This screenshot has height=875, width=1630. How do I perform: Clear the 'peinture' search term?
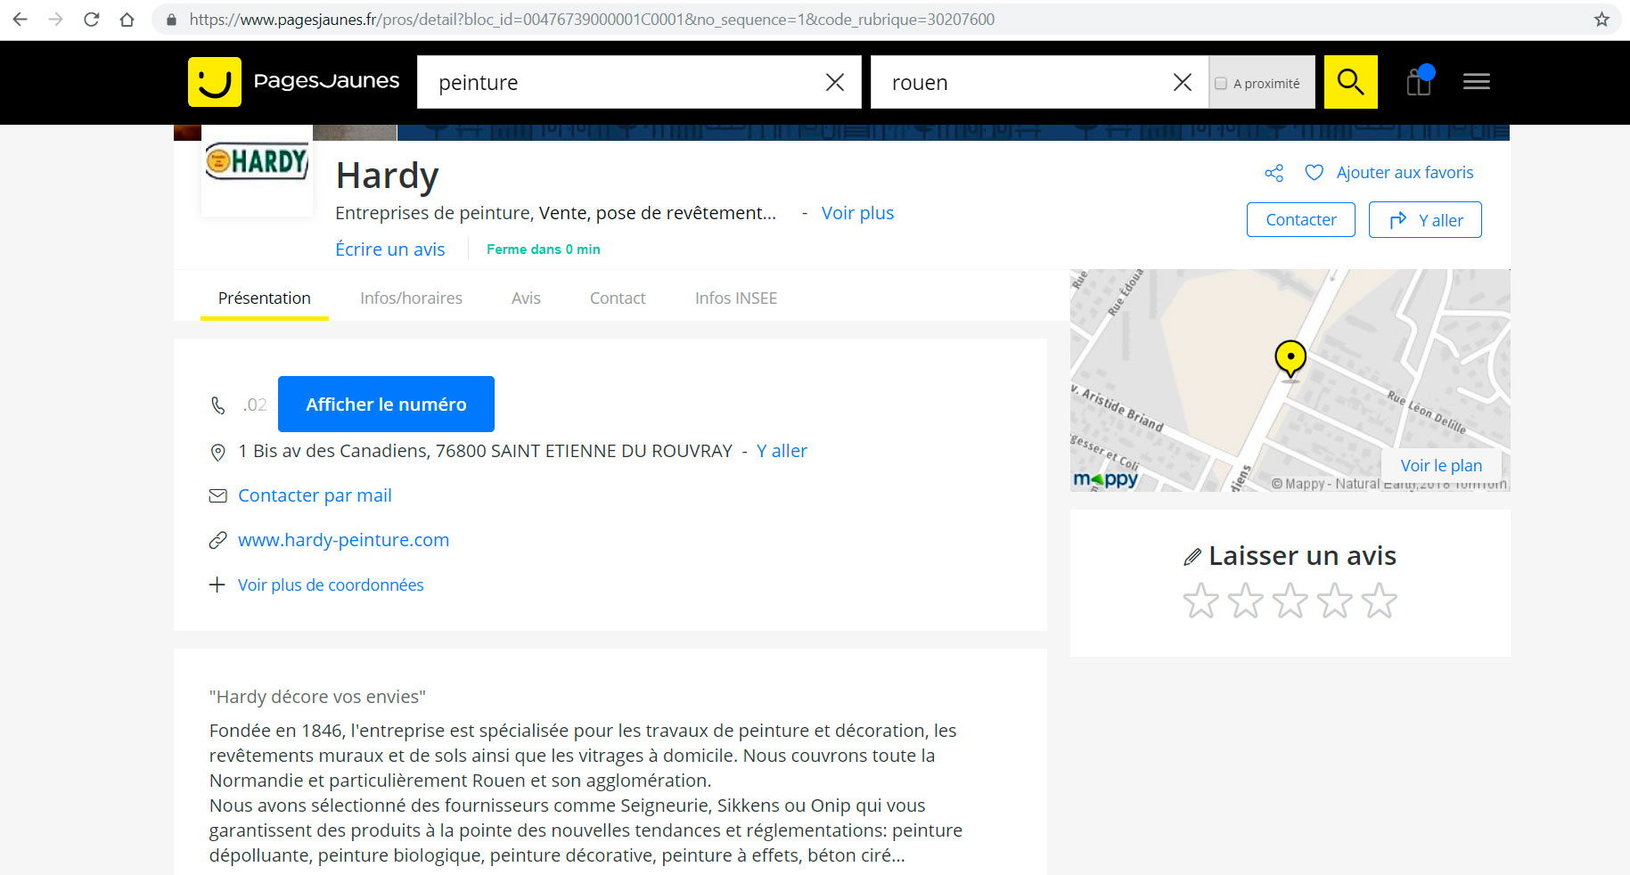(x=835, y=82)
